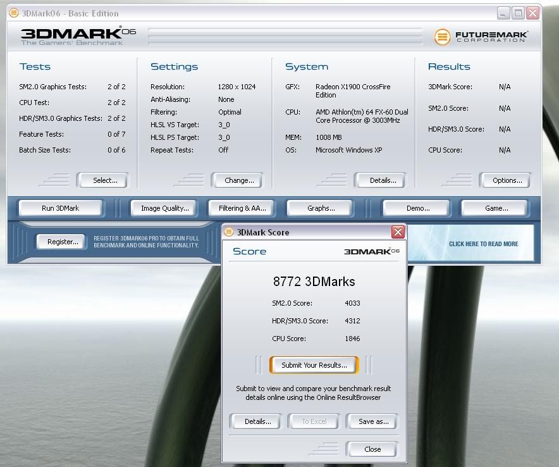Click the SM2.0 Graphics Tests label
Viewport: 559px width, 467px height.
pos(52,87)
